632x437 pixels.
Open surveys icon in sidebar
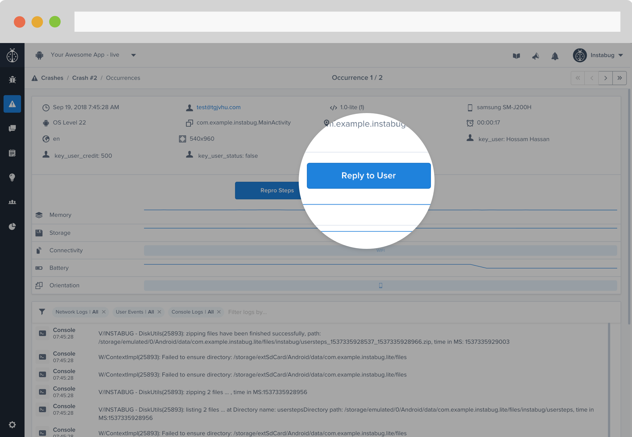tap(12, 153)
